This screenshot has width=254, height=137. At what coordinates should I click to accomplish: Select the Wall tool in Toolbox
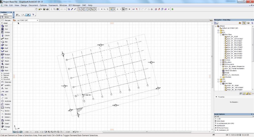point(6,26)
